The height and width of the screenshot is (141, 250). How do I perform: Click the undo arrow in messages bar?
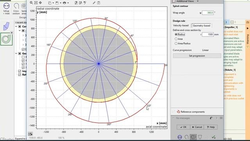(211, 118)
